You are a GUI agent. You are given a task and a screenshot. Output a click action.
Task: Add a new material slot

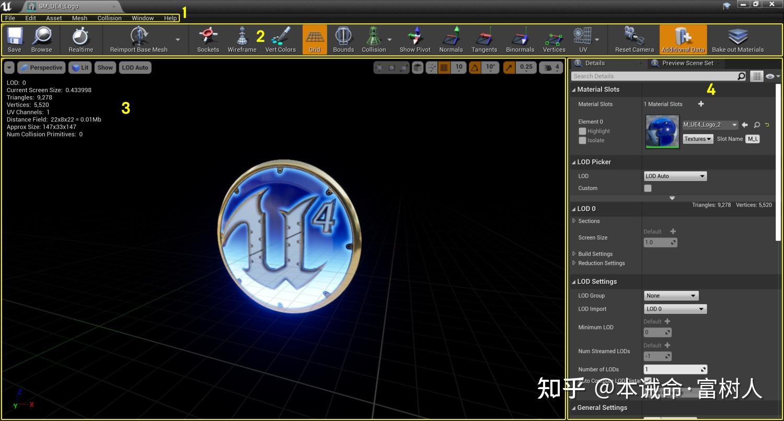point(701,104)
